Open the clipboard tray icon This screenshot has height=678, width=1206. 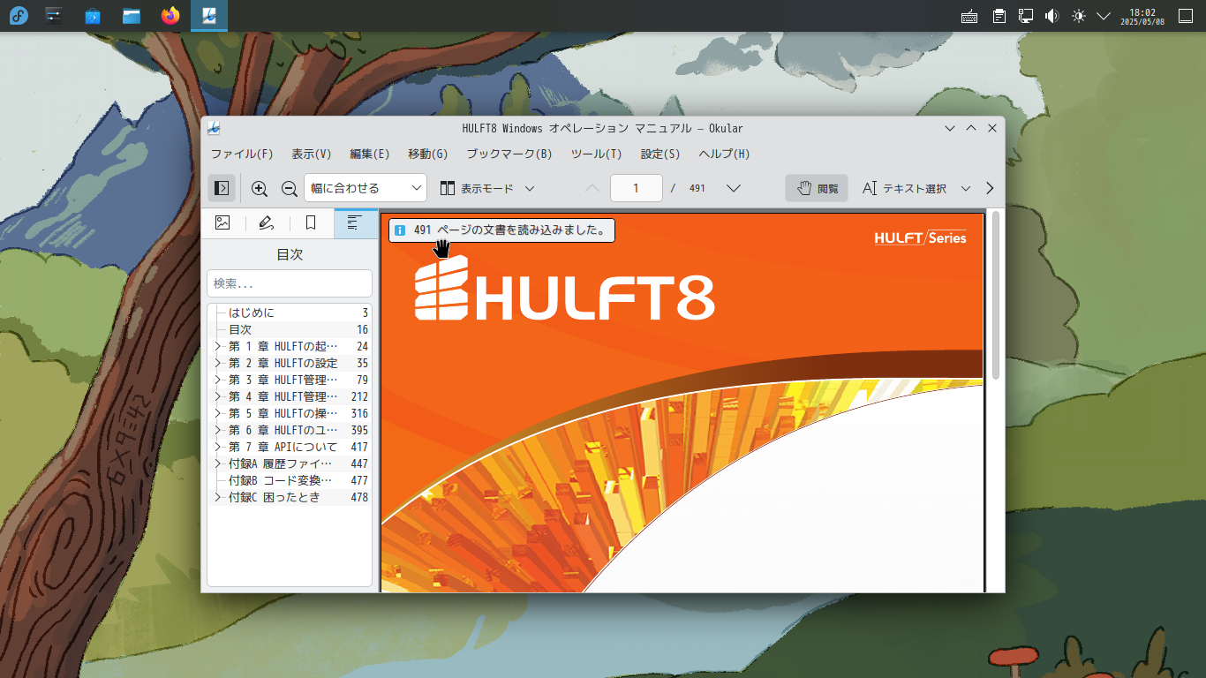pos(999,16)
